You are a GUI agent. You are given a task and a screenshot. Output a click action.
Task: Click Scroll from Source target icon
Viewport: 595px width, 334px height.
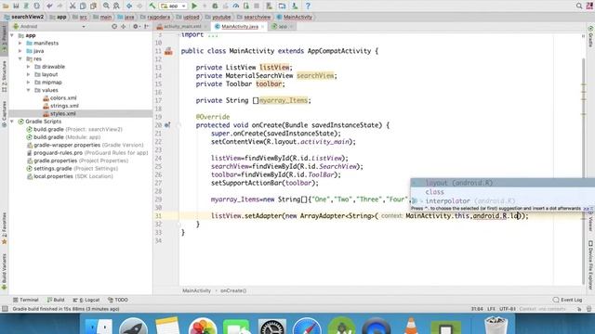click(114, 27)
